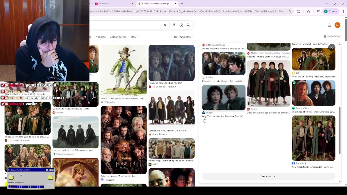The height and width of the screenshot is (195, 347).
Task: Open Tolkienpedia Fandom hobbits image
Action: [172, 63]
